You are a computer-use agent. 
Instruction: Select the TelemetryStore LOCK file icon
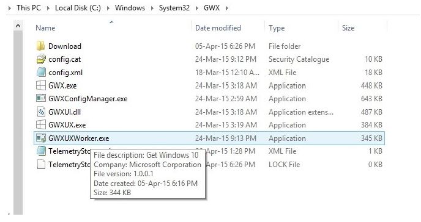[x=41, y=164]
